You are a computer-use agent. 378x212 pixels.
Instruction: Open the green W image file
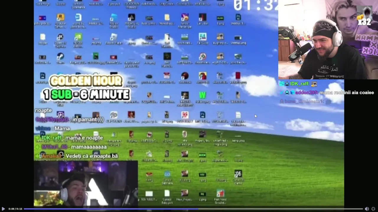click(x=203, y=95)
